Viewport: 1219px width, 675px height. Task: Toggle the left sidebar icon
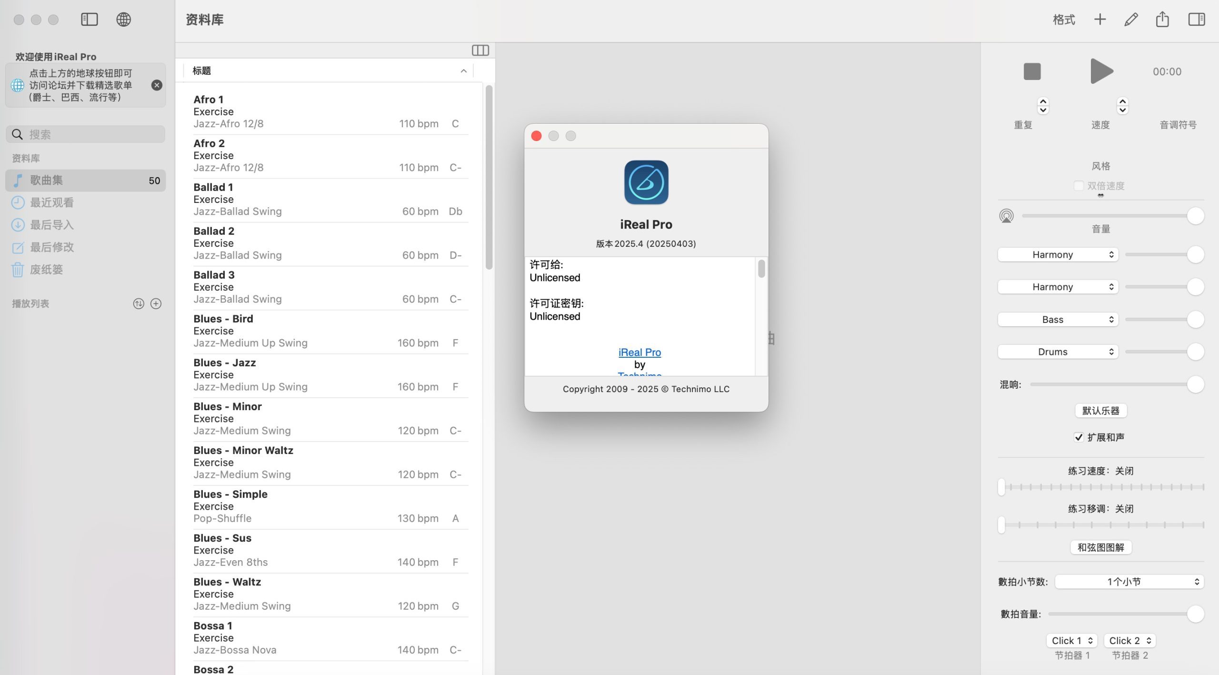[89, 20]
